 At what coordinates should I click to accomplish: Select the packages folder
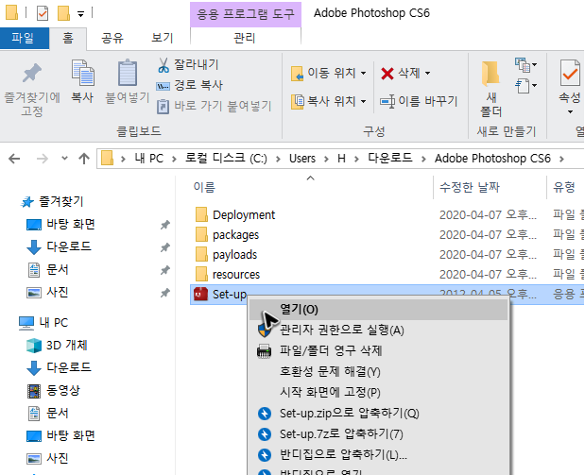point(235,235)
